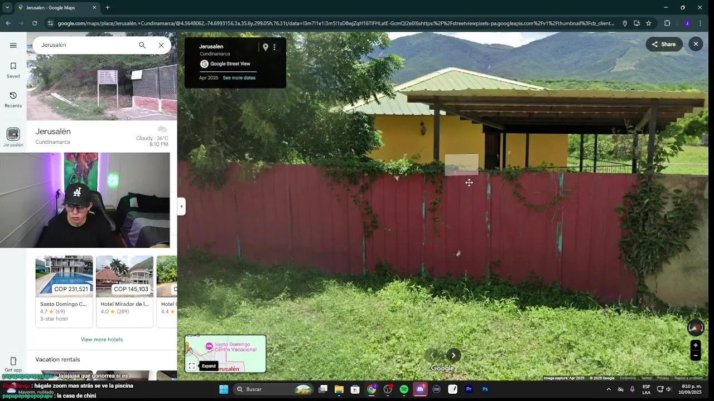Show hidden system tray icons
Screen dimensions: 714x401
[x=609, y=389]
